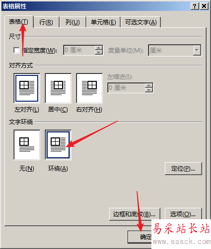Screen dimensions: 211x249
Task: Select the left alignment (左对齐) icon
Action: coord(27,88)
